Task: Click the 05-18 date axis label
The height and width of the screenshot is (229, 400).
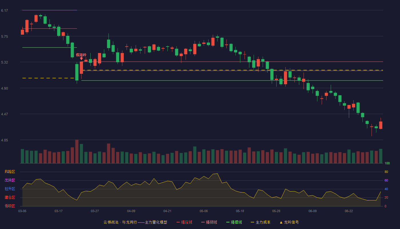Action: (240, 211)
